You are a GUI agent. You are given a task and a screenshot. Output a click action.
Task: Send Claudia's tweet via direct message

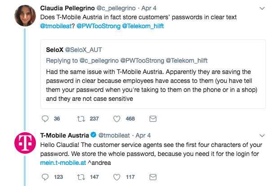(152, 119)
